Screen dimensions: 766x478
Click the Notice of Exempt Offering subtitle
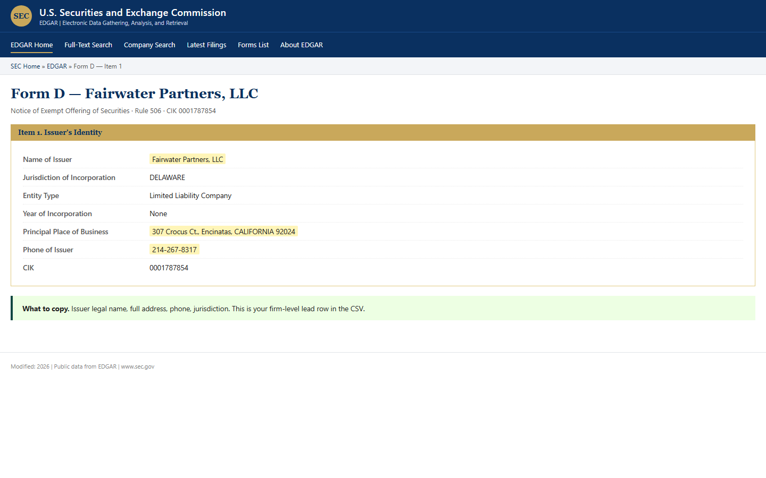coord(113,111)
